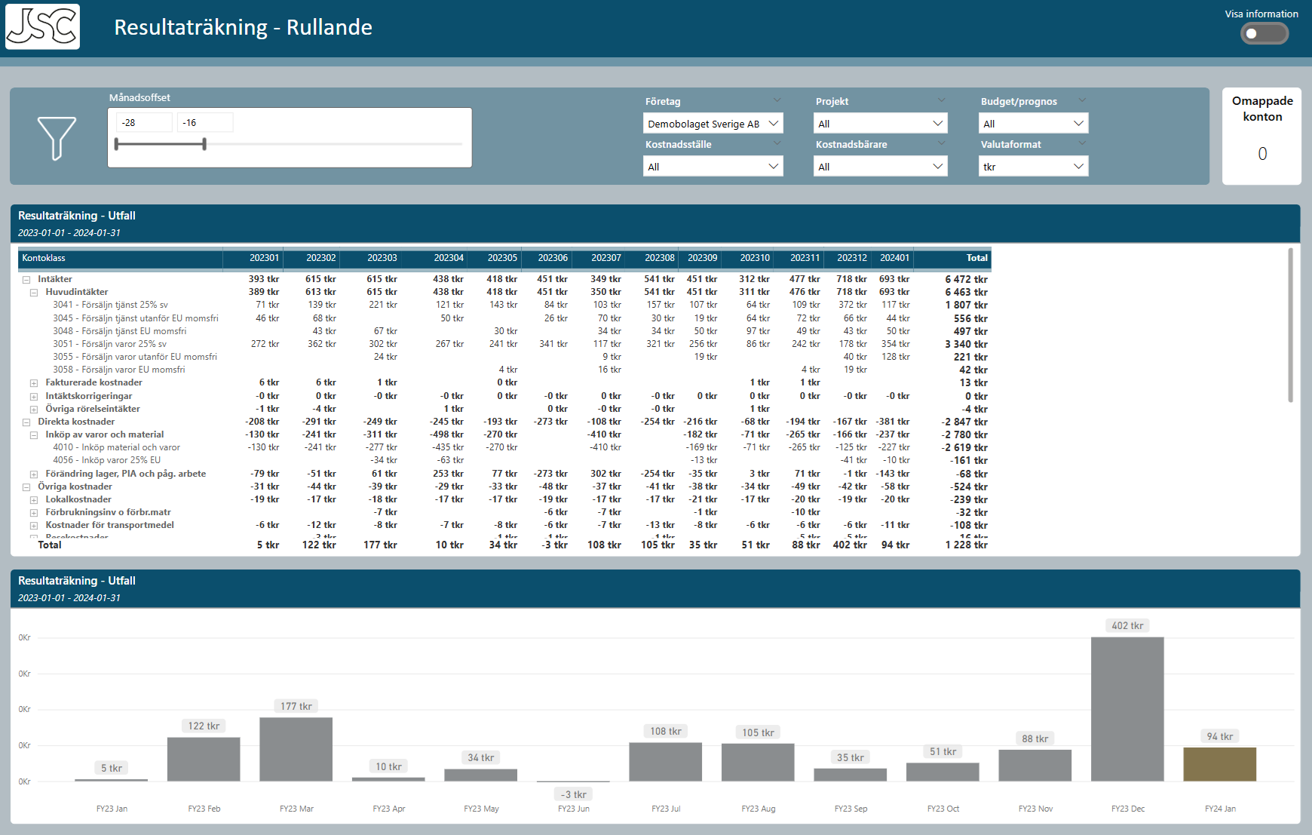The height and width of the screenshot is (835, 1312).
Task: Sort by the Kontoklass column header
Action: click(121, 258)
